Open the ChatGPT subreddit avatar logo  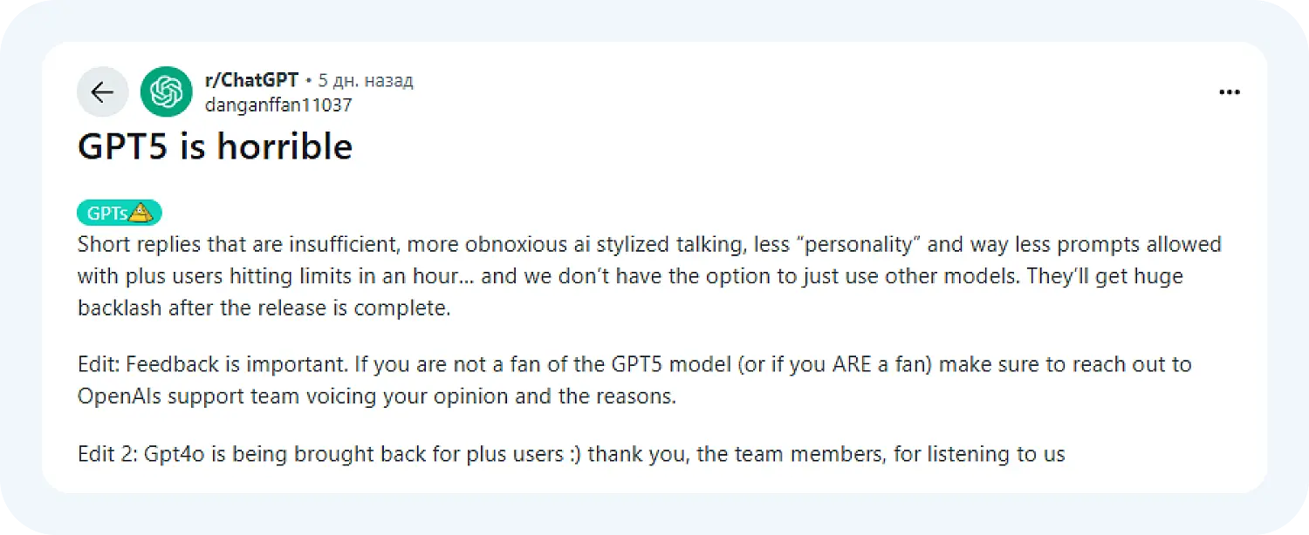tap(166, 91)
